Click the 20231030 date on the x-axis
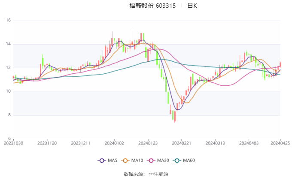Image resolution: width=292 pixels, height=177 pixels. click(x=13, y=143)
